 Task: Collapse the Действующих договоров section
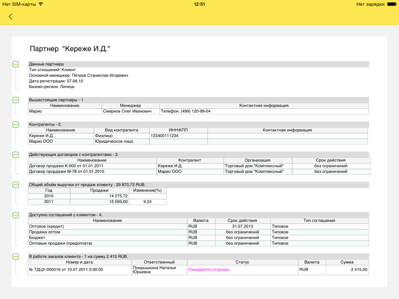click(x=16, y=155)
